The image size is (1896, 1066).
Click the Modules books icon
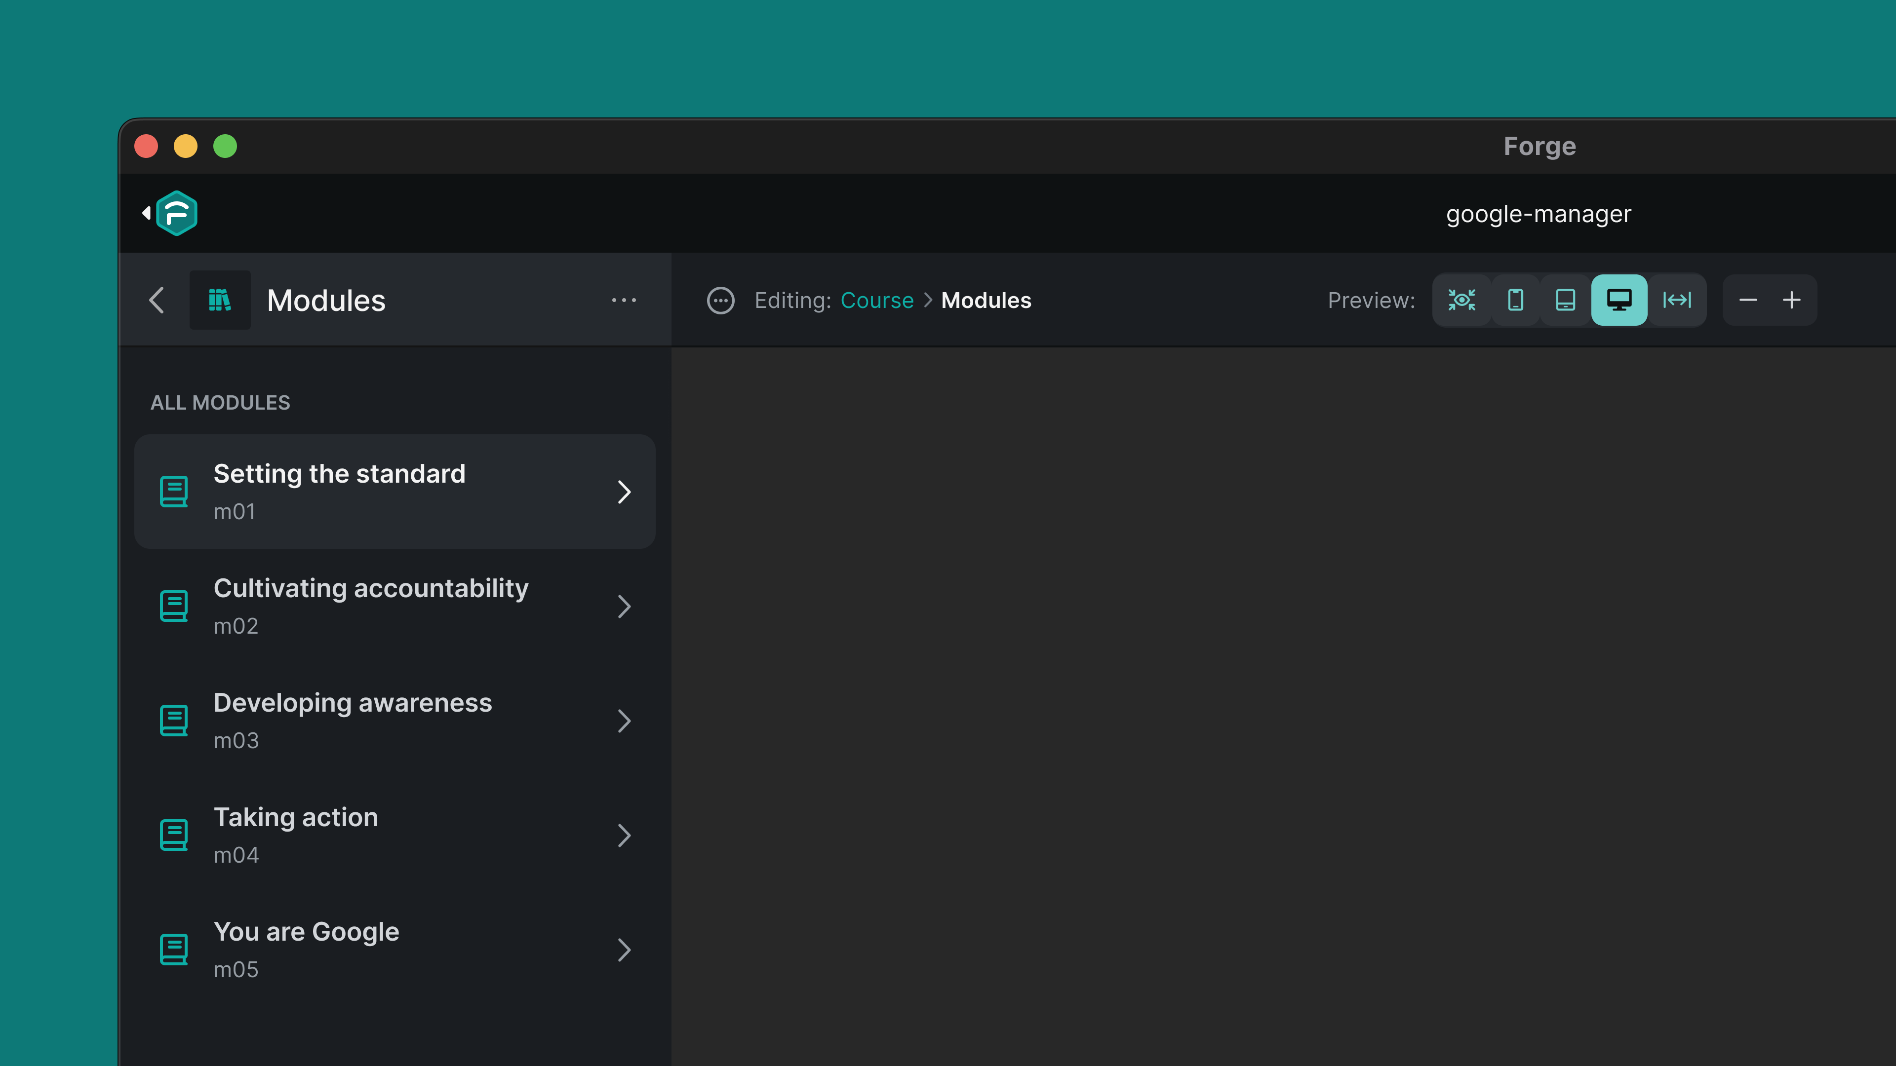point(219,300)
